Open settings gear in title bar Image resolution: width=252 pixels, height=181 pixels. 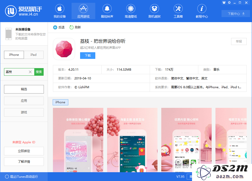click(229, 3)
